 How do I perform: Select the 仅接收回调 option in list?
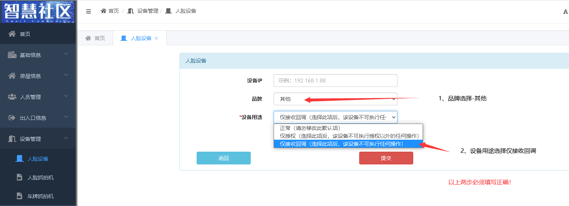click(348, 144)
